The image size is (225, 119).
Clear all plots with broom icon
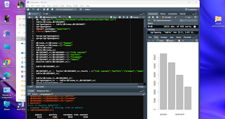tap(183, 41)
